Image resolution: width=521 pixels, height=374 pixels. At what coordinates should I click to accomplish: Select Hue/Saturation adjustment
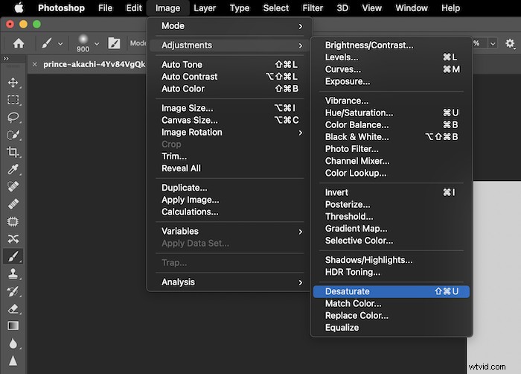click(359, 112)
